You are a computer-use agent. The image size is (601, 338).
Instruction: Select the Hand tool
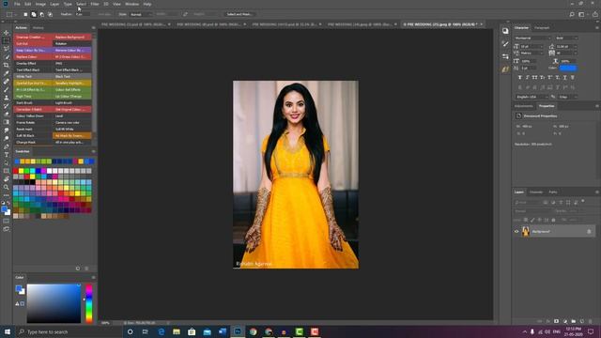coord(7,179)
